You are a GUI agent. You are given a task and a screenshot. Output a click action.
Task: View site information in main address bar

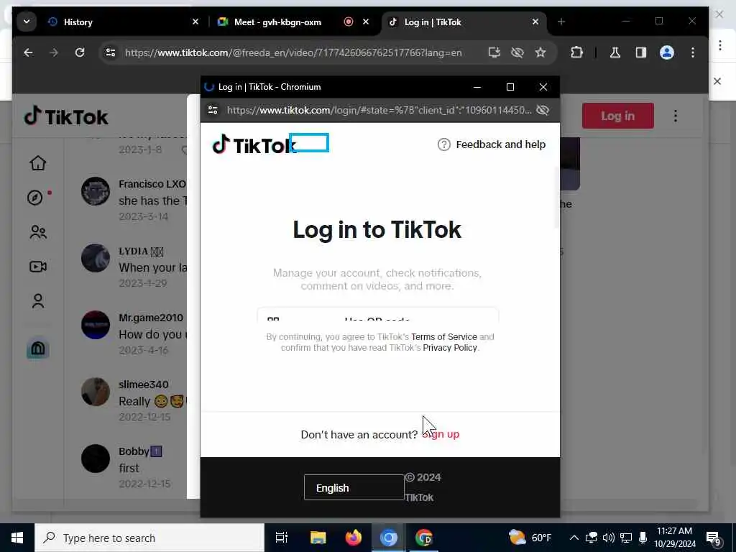(111, 52)
